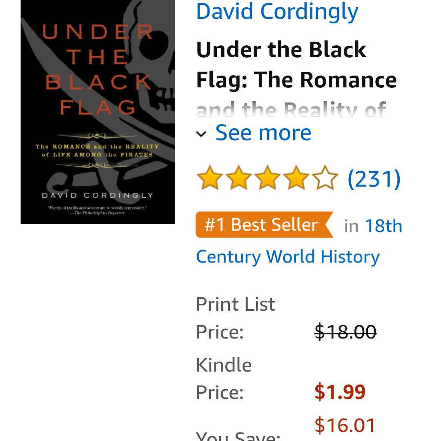
Task: Click the partially visible You Save label
Action: 238,436
